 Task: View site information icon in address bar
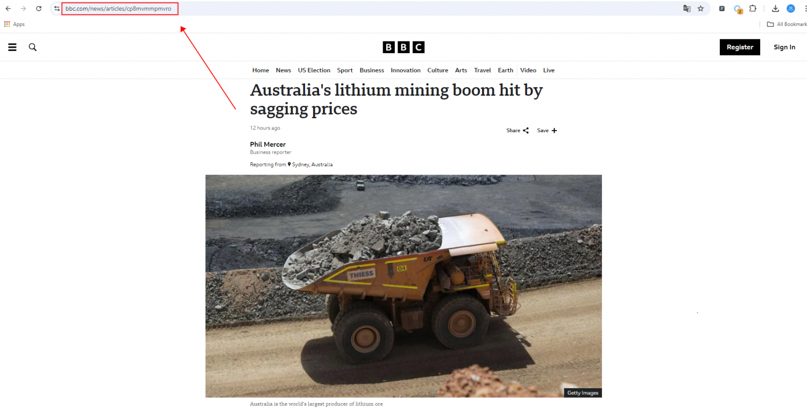[x=57, y=9]
